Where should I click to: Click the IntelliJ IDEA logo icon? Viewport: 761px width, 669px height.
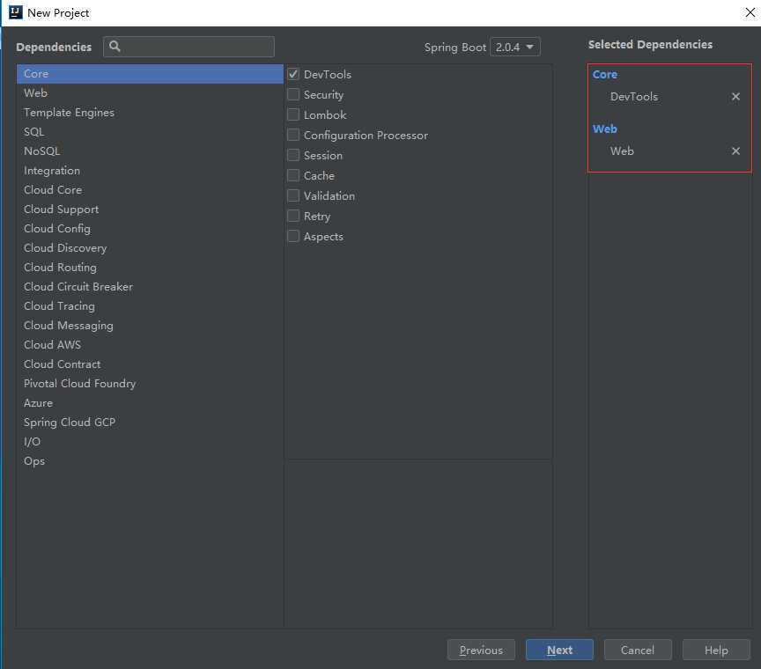pos(16,12)
